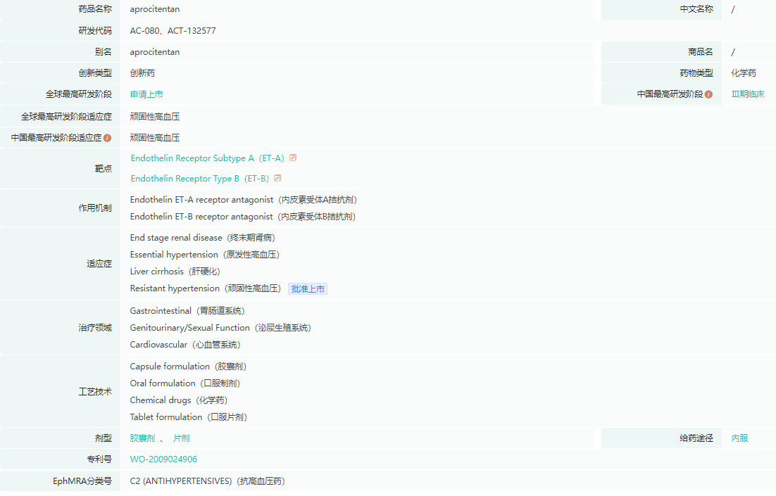Click Essential hypertension indication

(x=205, y=255)
